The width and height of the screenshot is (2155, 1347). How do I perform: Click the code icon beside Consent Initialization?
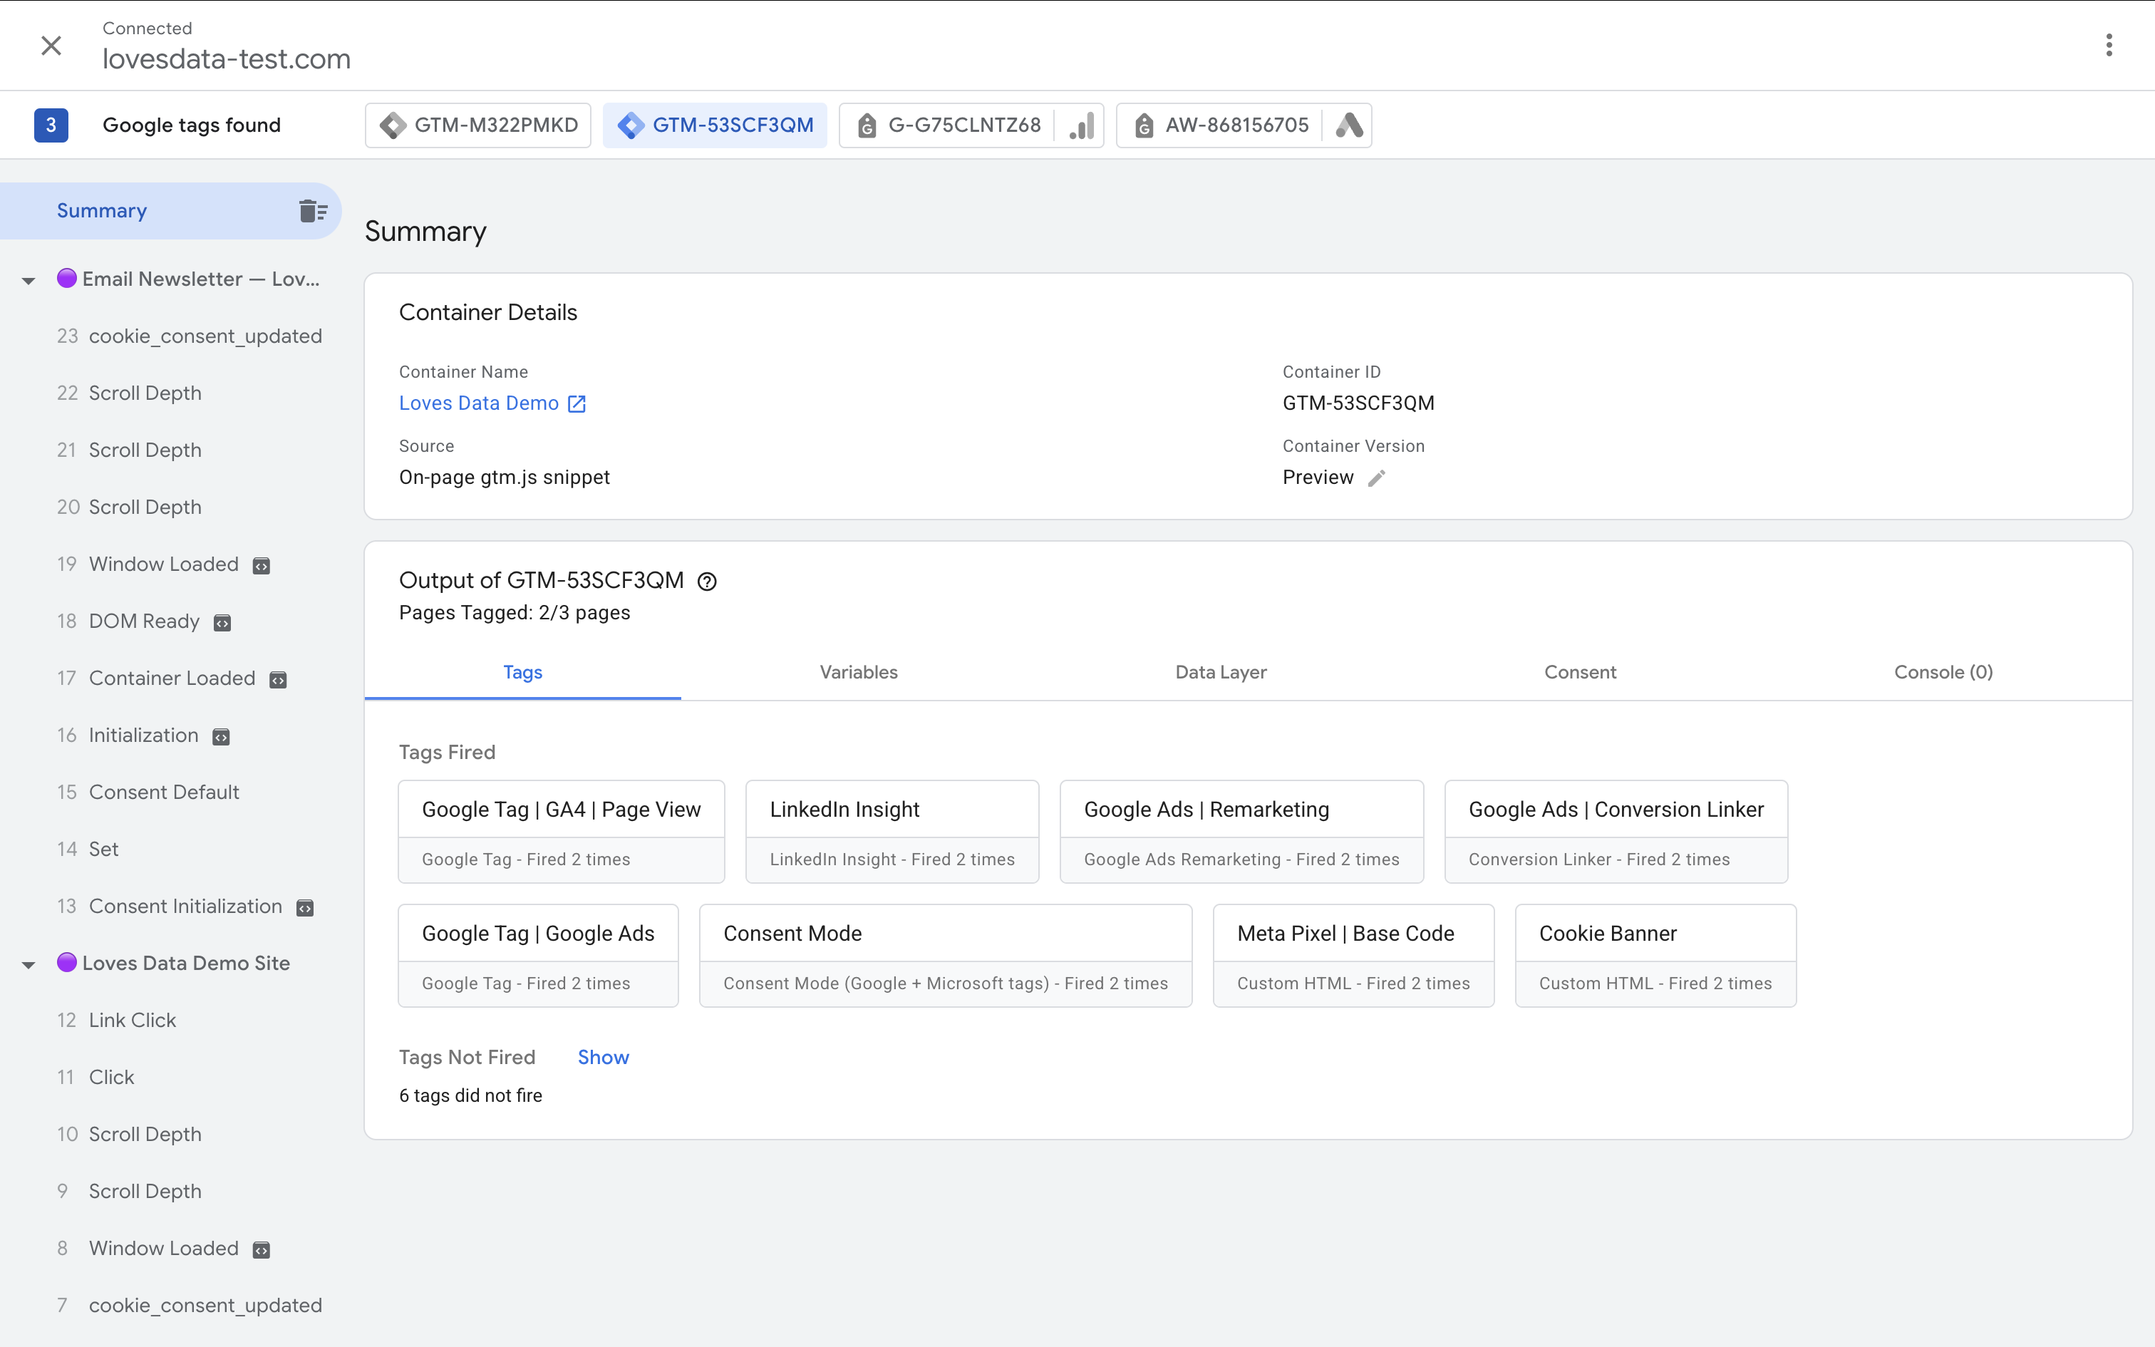click(304, 908)
